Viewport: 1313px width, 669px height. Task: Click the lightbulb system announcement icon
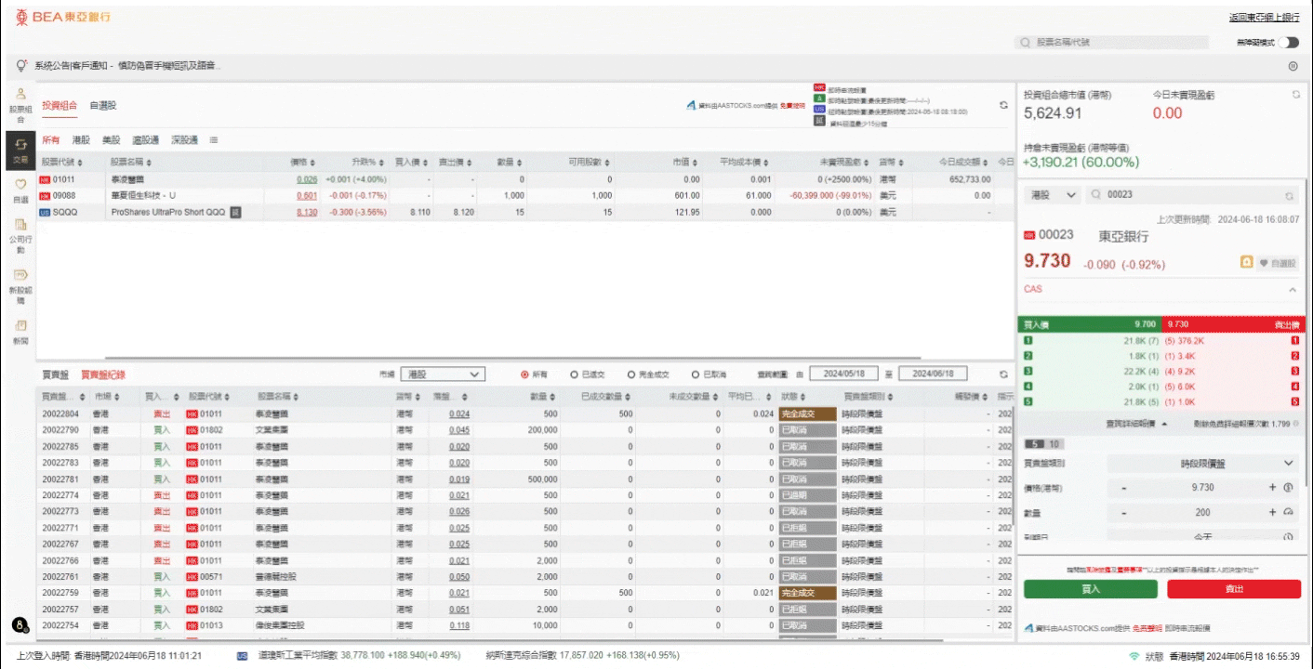coord(20,65)
